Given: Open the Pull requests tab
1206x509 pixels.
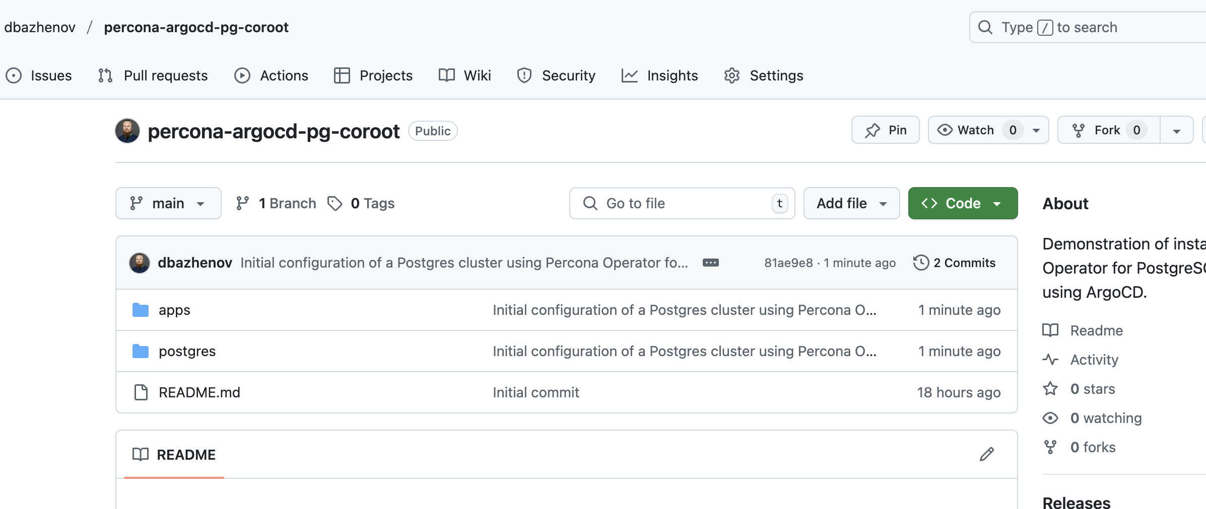Looking at the screenshot, I should tap(153, 75).
